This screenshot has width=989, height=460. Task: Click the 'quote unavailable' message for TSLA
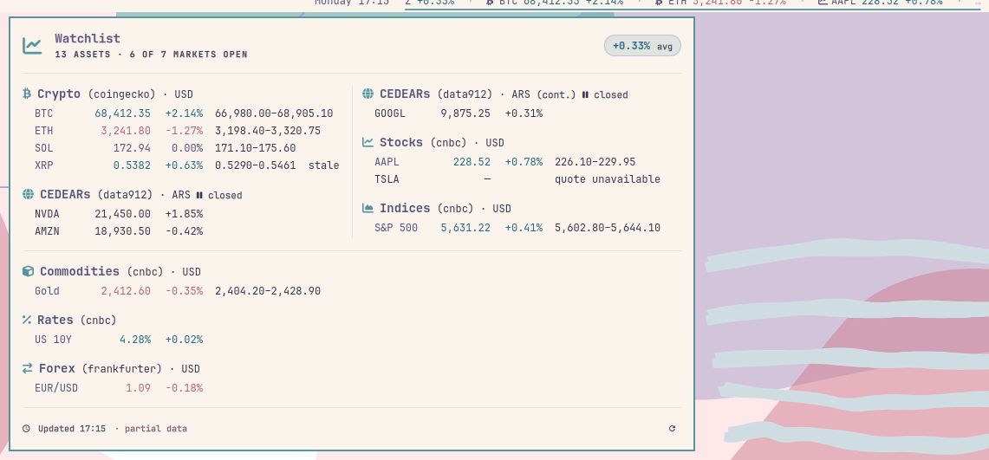608,179
